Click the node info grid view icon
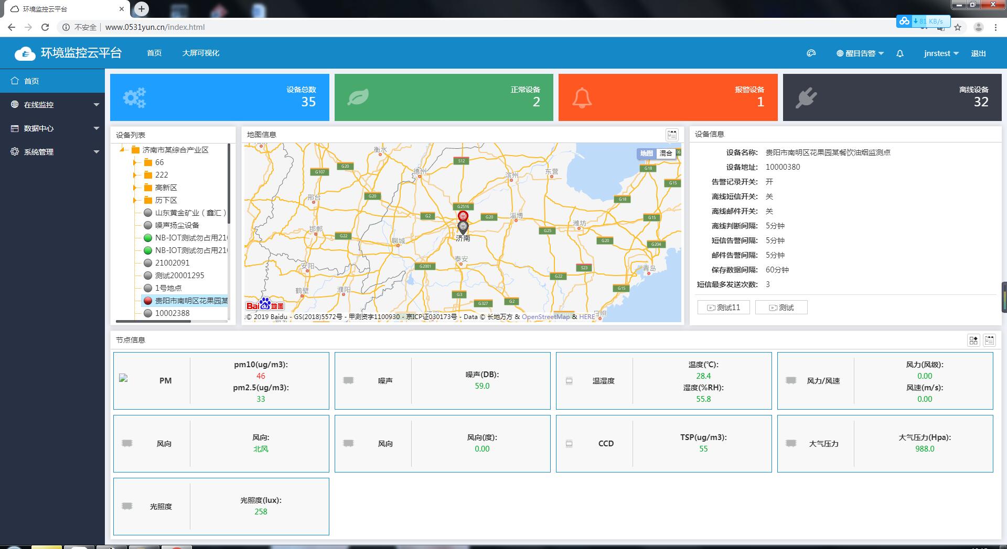Viewport: 1007px width, 549px height. pos(973,341)
